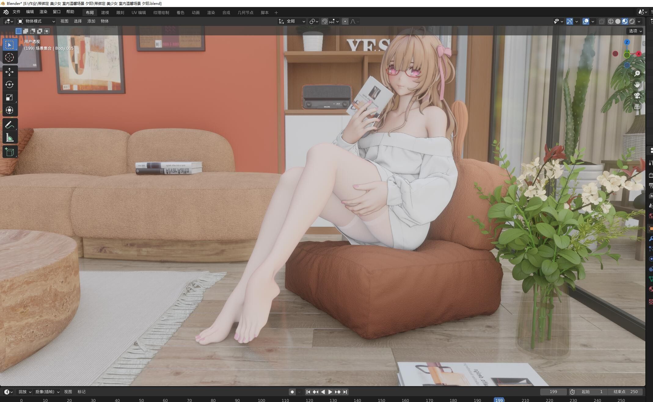Image resolution: width=653 pixels, height=402 pixels.
Task: Jump to the end frame with the playback control
Action: point(345,392)
